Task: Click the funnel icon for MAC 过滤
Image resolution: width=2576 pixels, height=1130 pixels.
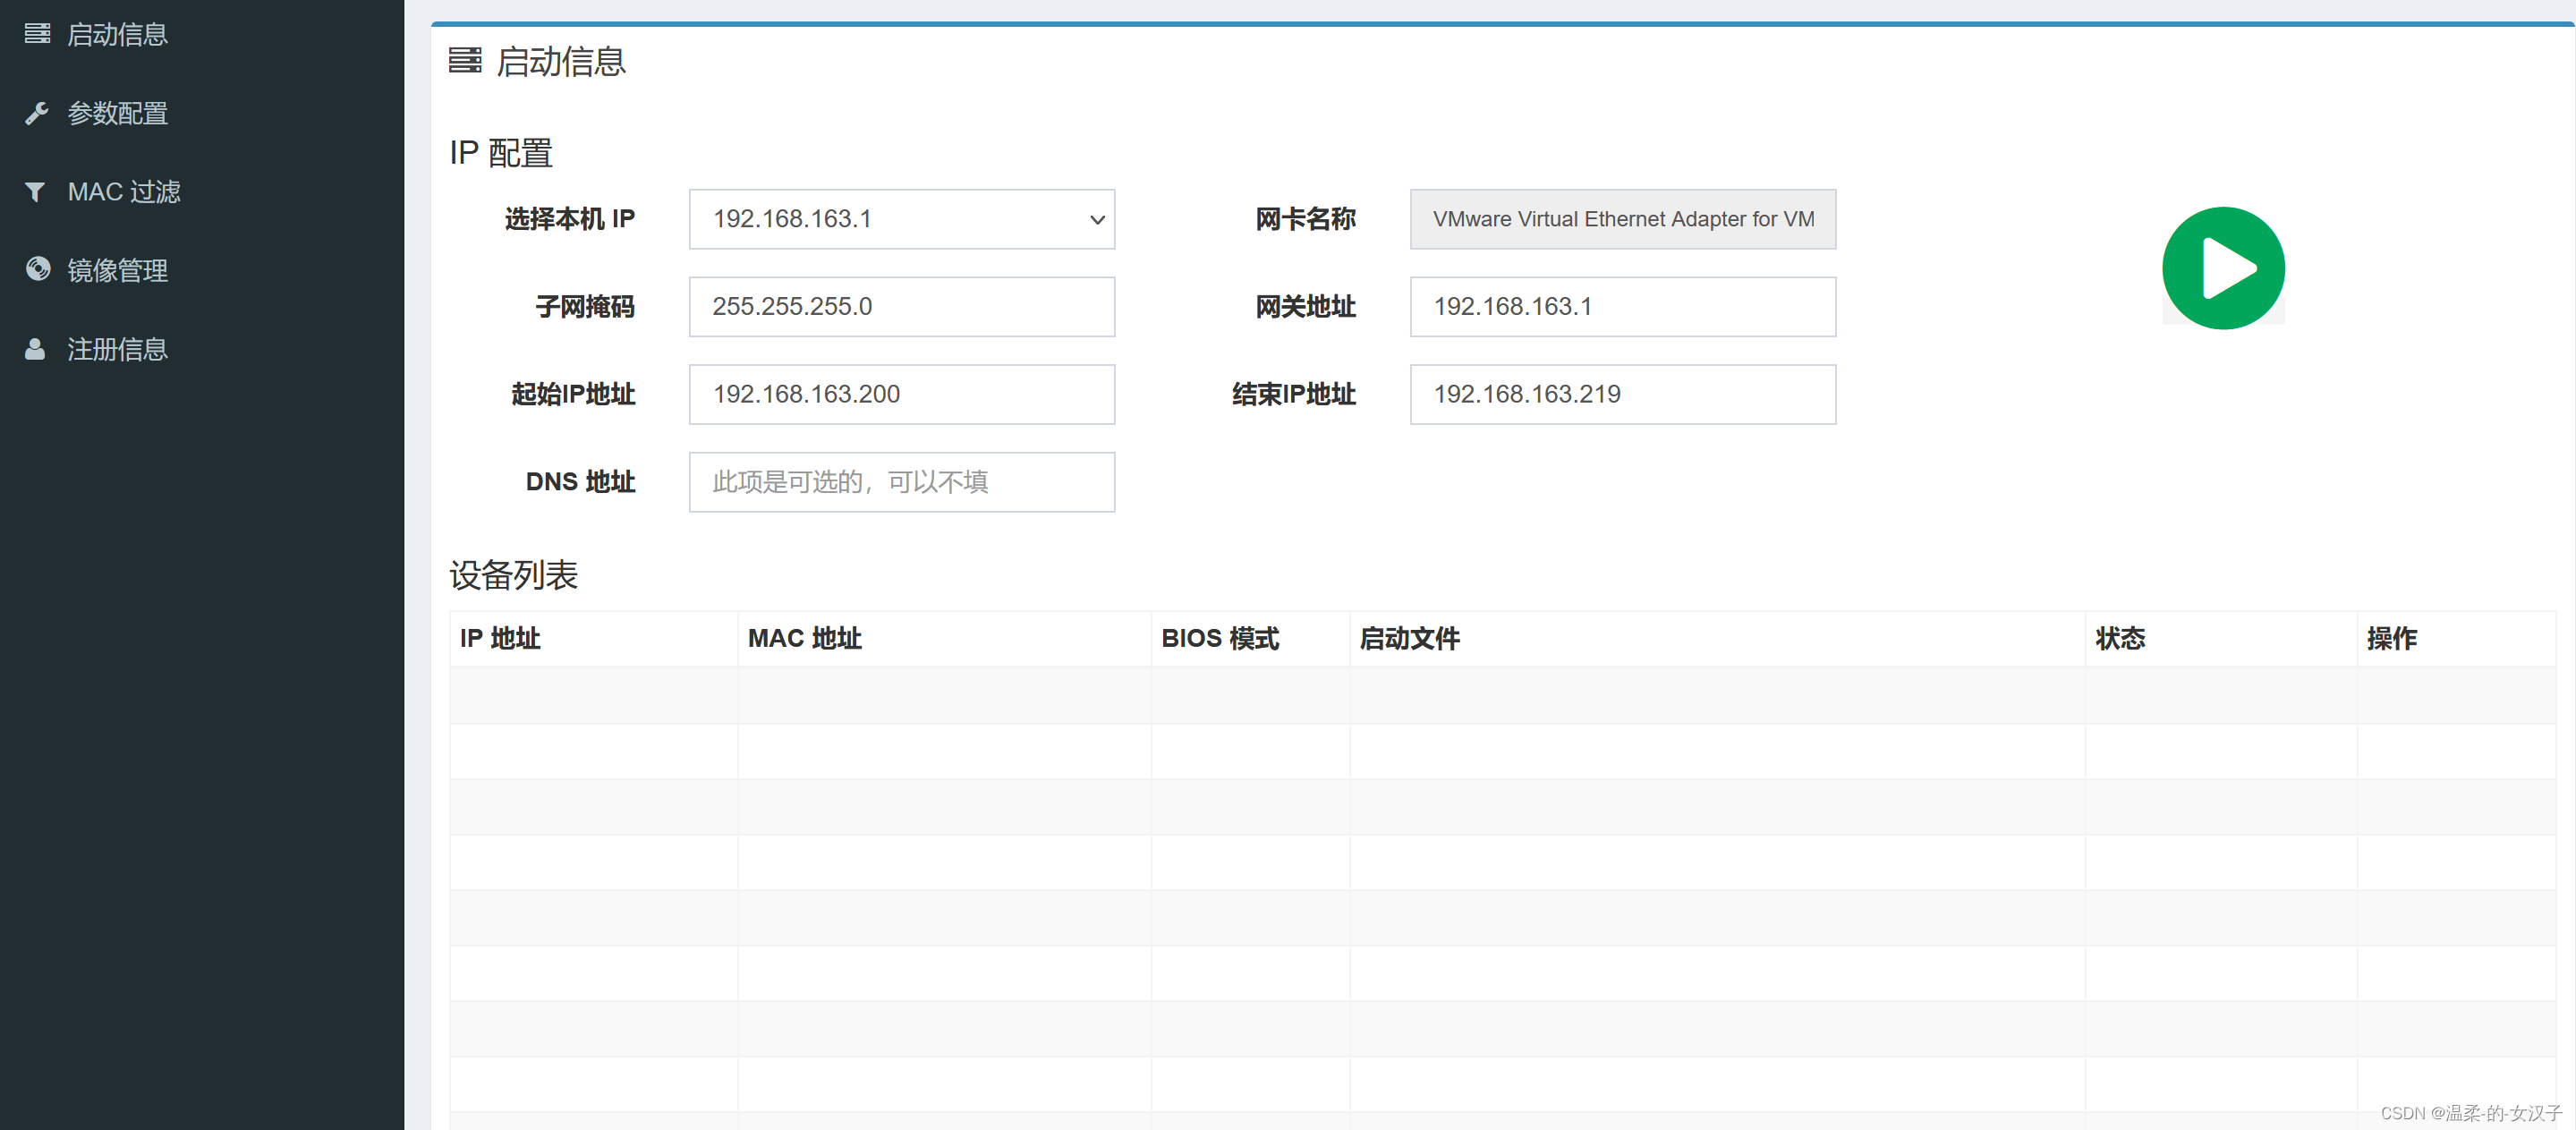Action: [35, 192]
